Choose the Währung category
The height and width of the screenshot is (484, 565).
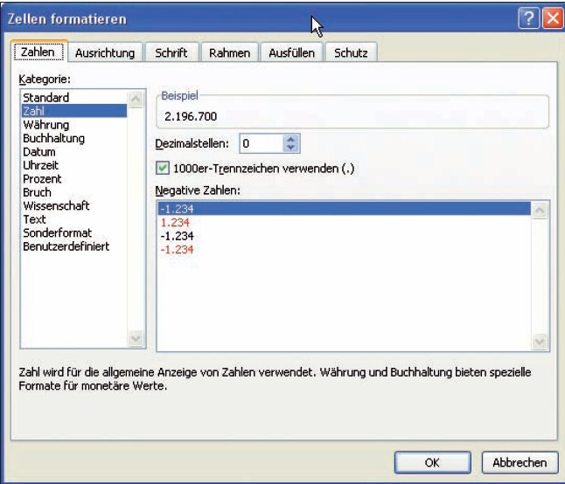tap(73, 125)
